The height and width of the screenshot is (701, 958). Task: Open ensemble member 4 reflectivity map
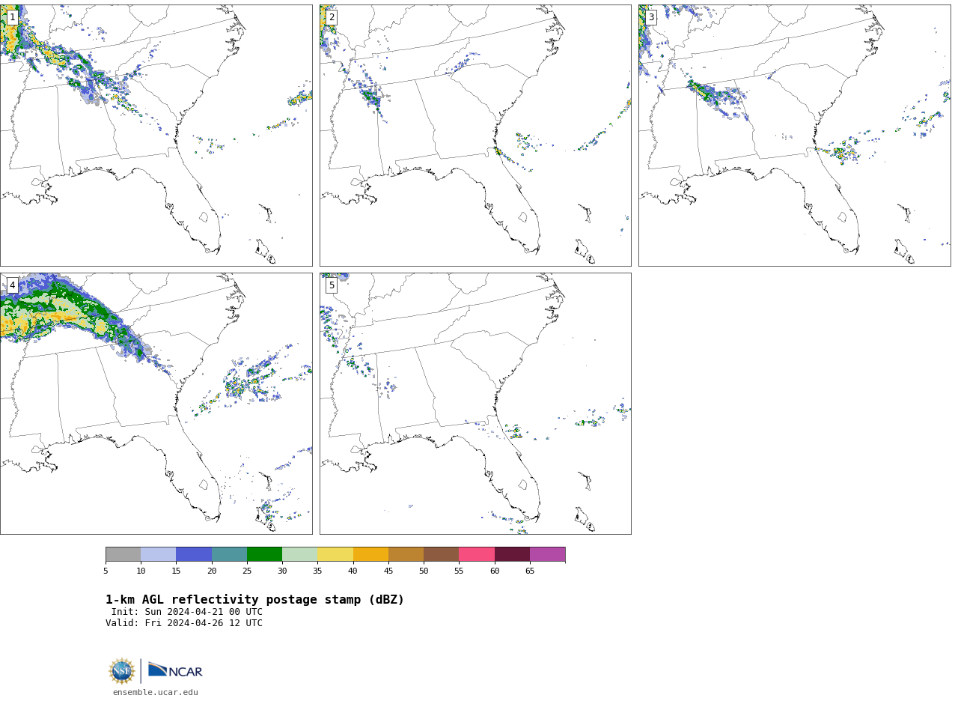[x=156, y=404]
